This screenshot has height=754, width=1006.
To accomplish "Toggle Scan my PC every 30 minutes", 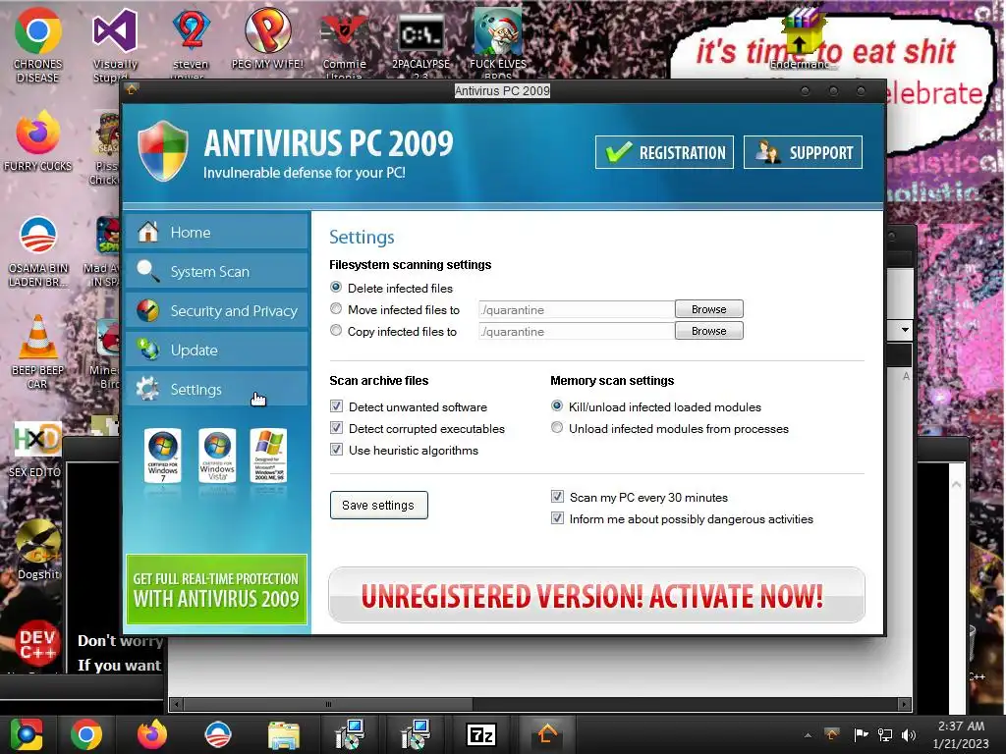I will coord(558,497).
